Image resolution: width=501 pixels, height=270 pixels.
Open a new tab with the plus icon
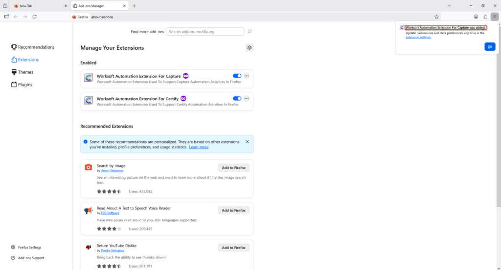(134, 6)
